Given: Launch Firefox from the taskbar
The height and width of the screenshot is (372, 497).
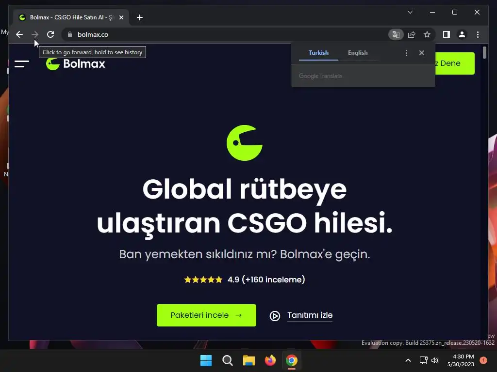Looking at the screenshot, I should (270, 360).
